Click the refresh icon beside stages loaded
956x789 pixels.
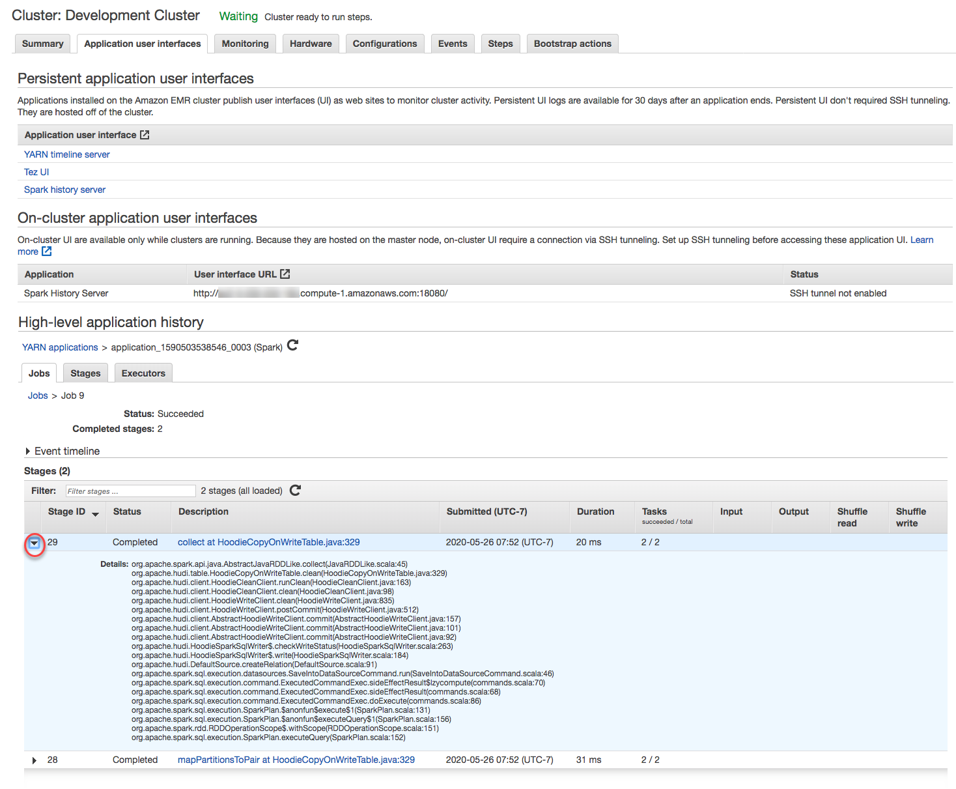pyautogui.click(x=295, y=490)
